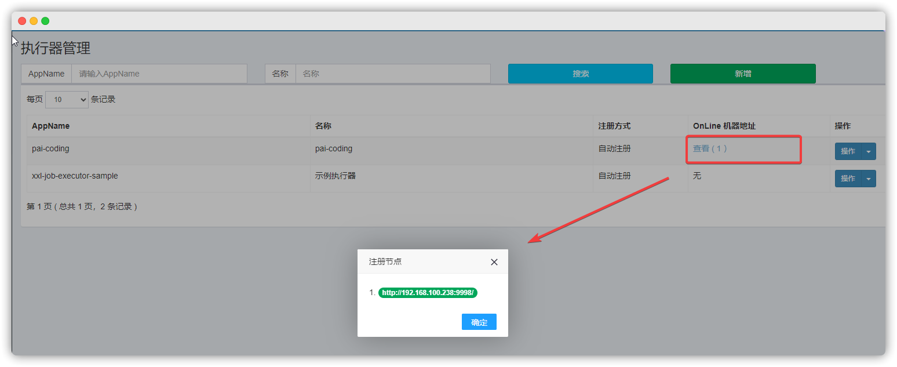Click the yellow macOS minimize window button
The image size is (897, 367).
[34, 21]
